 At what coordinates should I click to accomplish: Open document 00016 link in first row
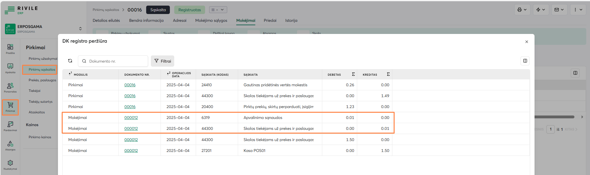[x=130, y=85]
